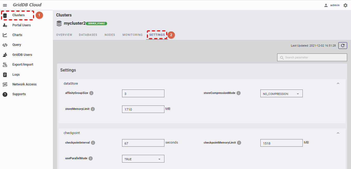Screen dimensions: 351x169
Task: Click the checkpoint section title
Action: (72, 133)
